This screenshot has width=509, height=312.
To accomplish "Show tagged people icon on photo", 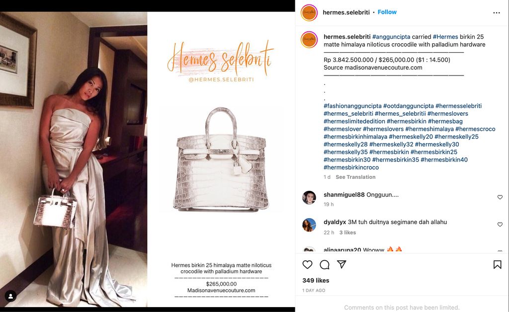I will pos(10,296).
